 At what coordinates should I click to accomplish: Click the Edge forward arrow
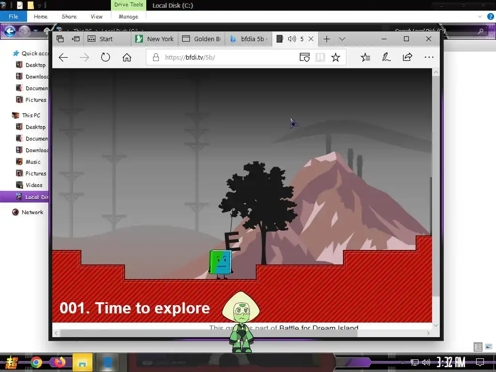[84, 57]
